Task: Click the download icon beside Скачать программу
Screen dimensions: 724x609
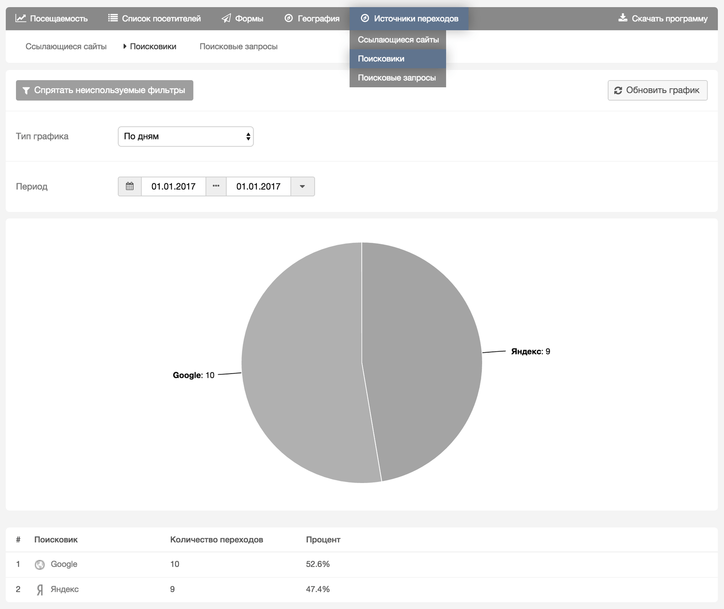Action: click(x=623, y=18)
